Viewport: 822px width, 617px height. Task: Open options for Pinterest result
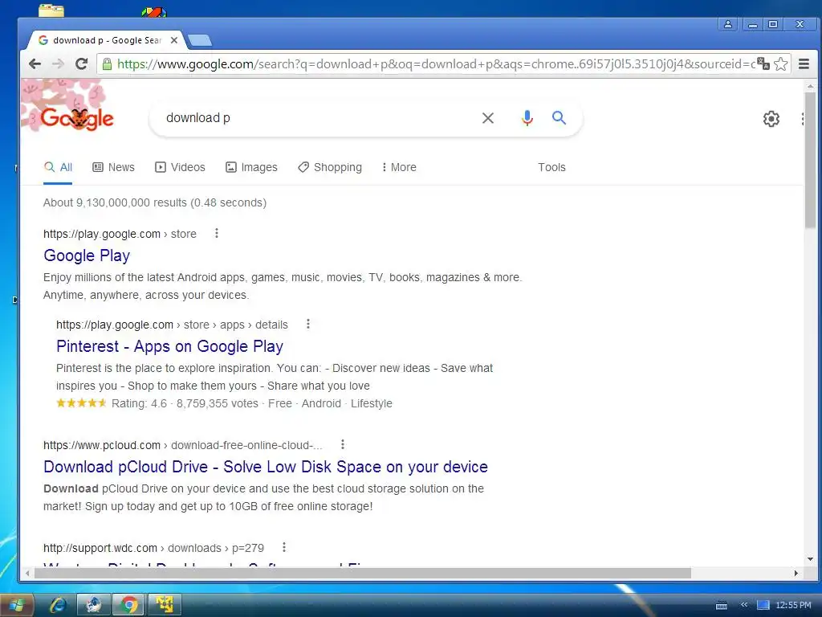308,325
